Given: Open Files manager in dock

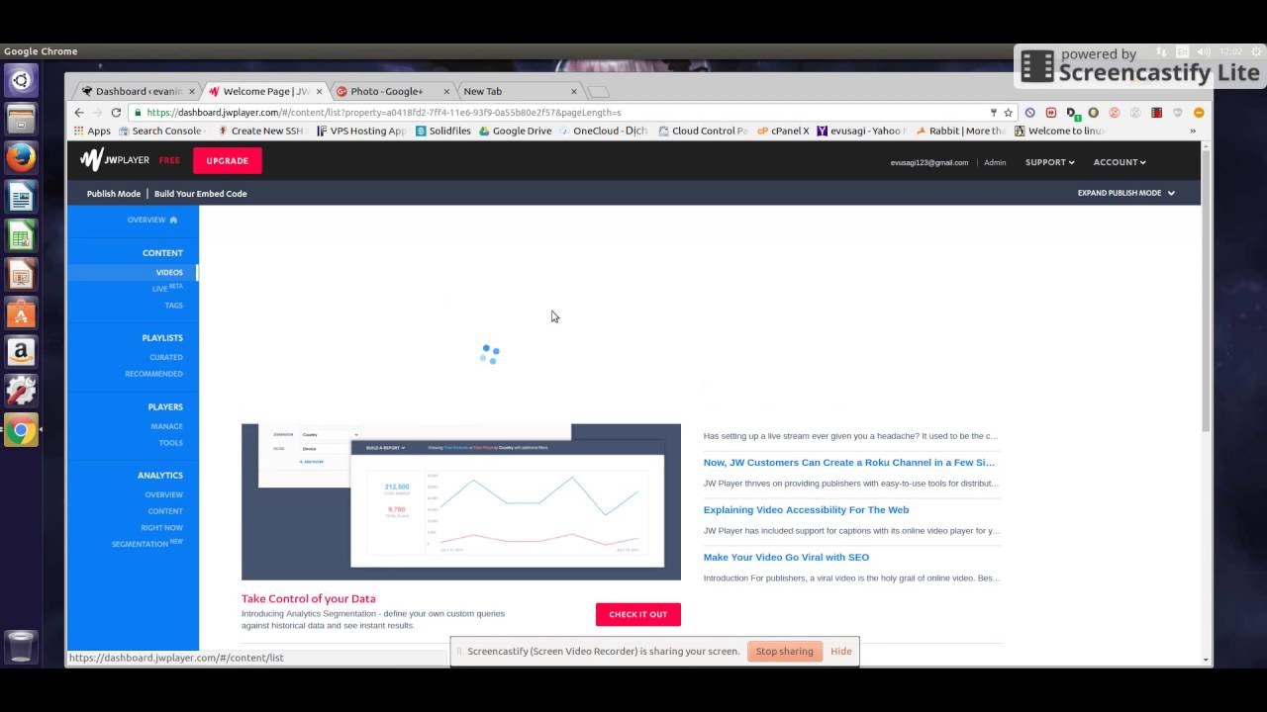Looking at the screenshot, I should click(x=21, y=120).
